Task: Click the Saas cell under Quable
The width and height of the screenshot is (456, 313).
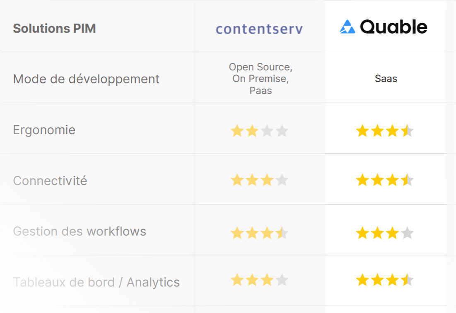Action: pyautogui.click(x=386, y=79)
